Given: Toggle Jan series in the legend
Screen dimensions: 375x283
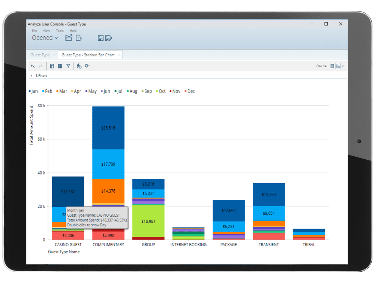Looking at the screenshot, I should (x=33, y=91).
